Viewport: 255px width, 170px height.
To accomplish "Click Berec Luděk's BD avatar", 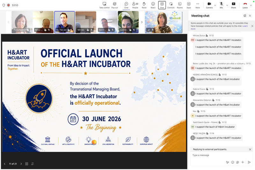I will [193, 68].
